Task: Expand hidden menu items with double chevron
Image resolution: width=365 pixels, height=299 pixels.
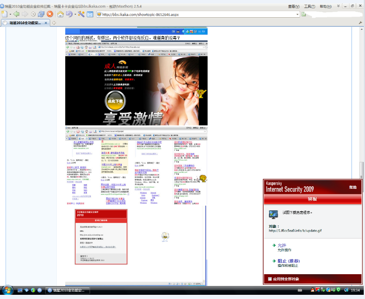Action: tap(338, 6)
